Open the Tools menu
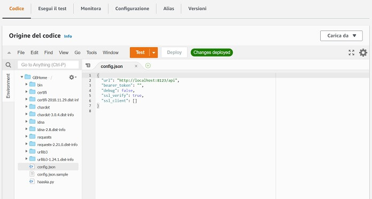372x199 pixels. coord(91,52)
